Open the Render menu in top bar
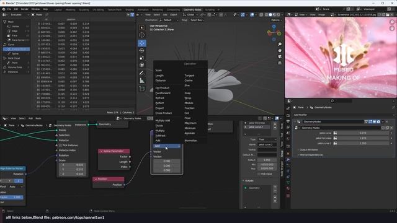397x223 pixels. point(25,9)
